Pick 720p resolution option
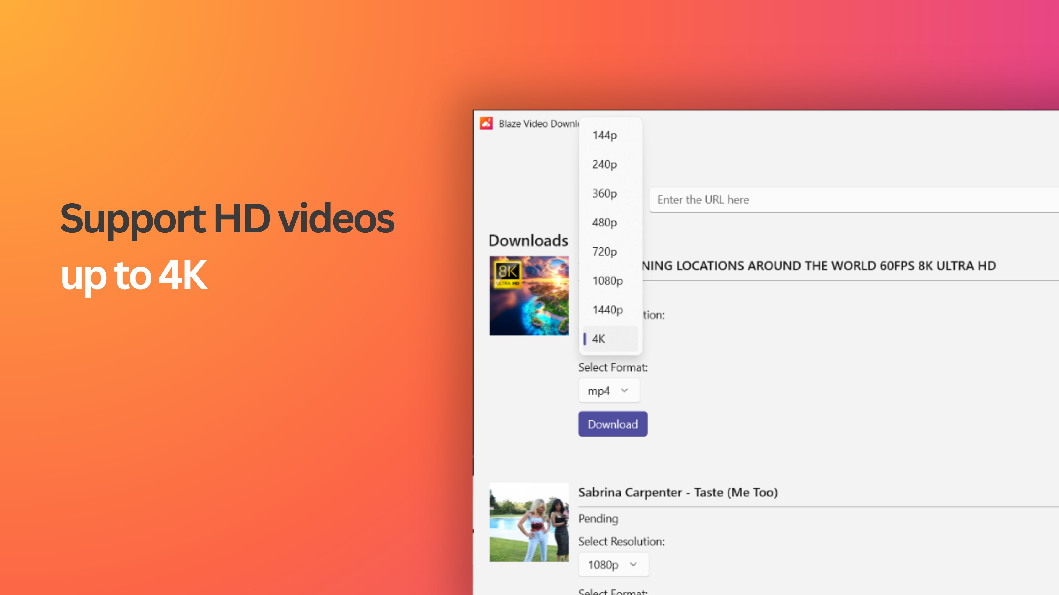1059x595 pixels. coord(604,252)
